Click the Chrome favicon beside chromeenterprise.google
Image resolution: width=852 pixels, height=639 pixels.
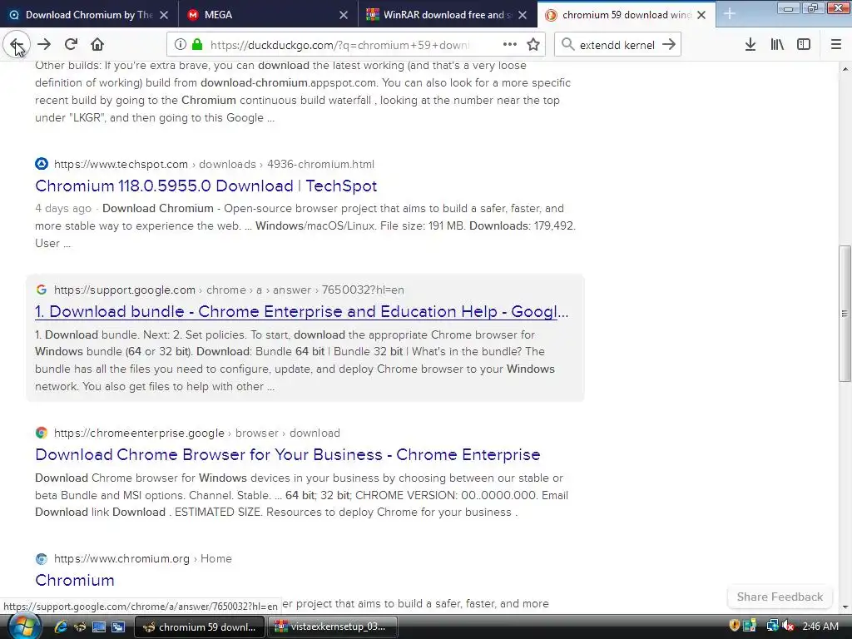tap(42, 433)
